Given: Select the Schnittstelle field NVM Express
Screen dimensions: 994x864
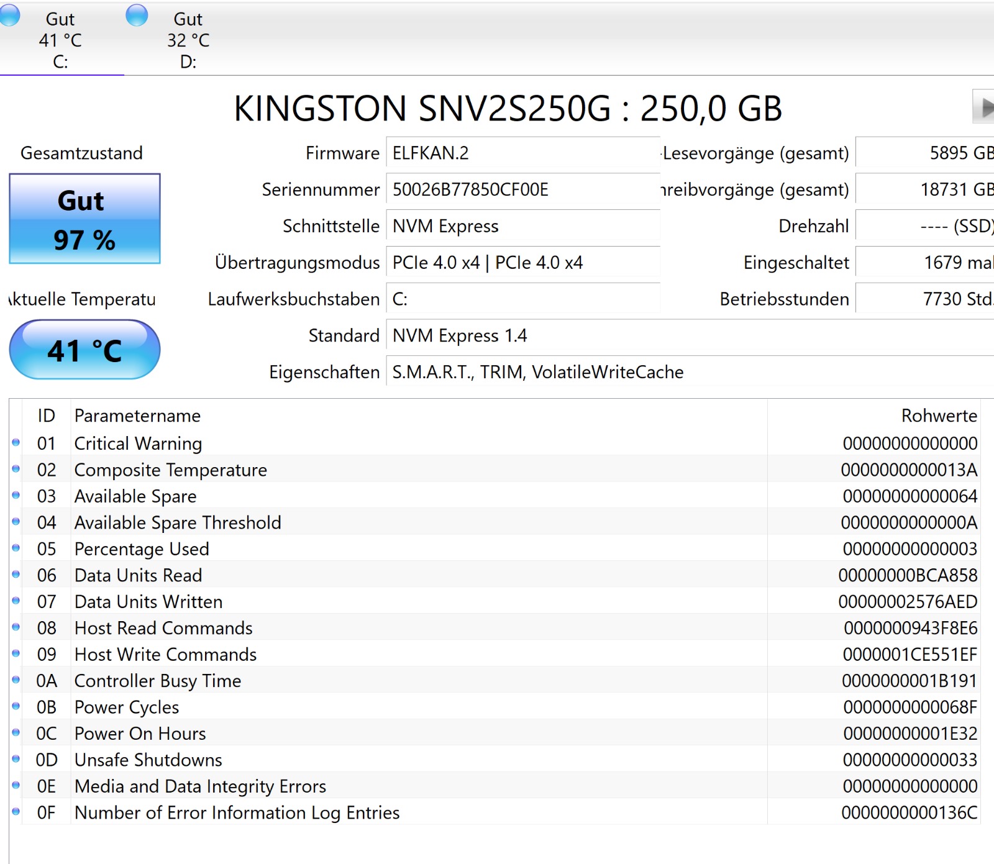Looking at the screenshot, I should tap(522, 226).
